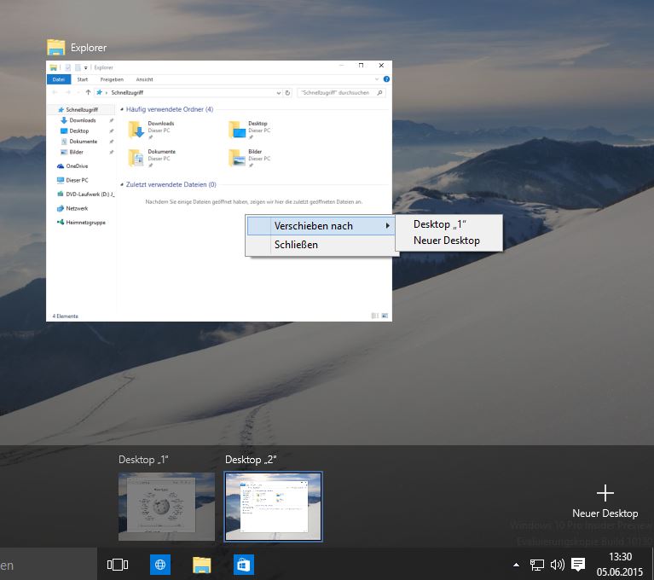Image resolution: width=654 pixels, height=580 pixels.
Task: Open address bar history dropdown
Action: 279,93
